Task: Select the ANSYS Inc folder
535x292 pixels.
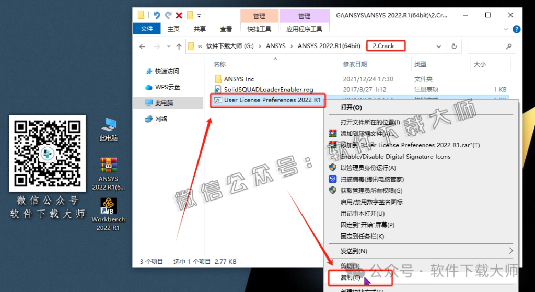Action: 239,79
